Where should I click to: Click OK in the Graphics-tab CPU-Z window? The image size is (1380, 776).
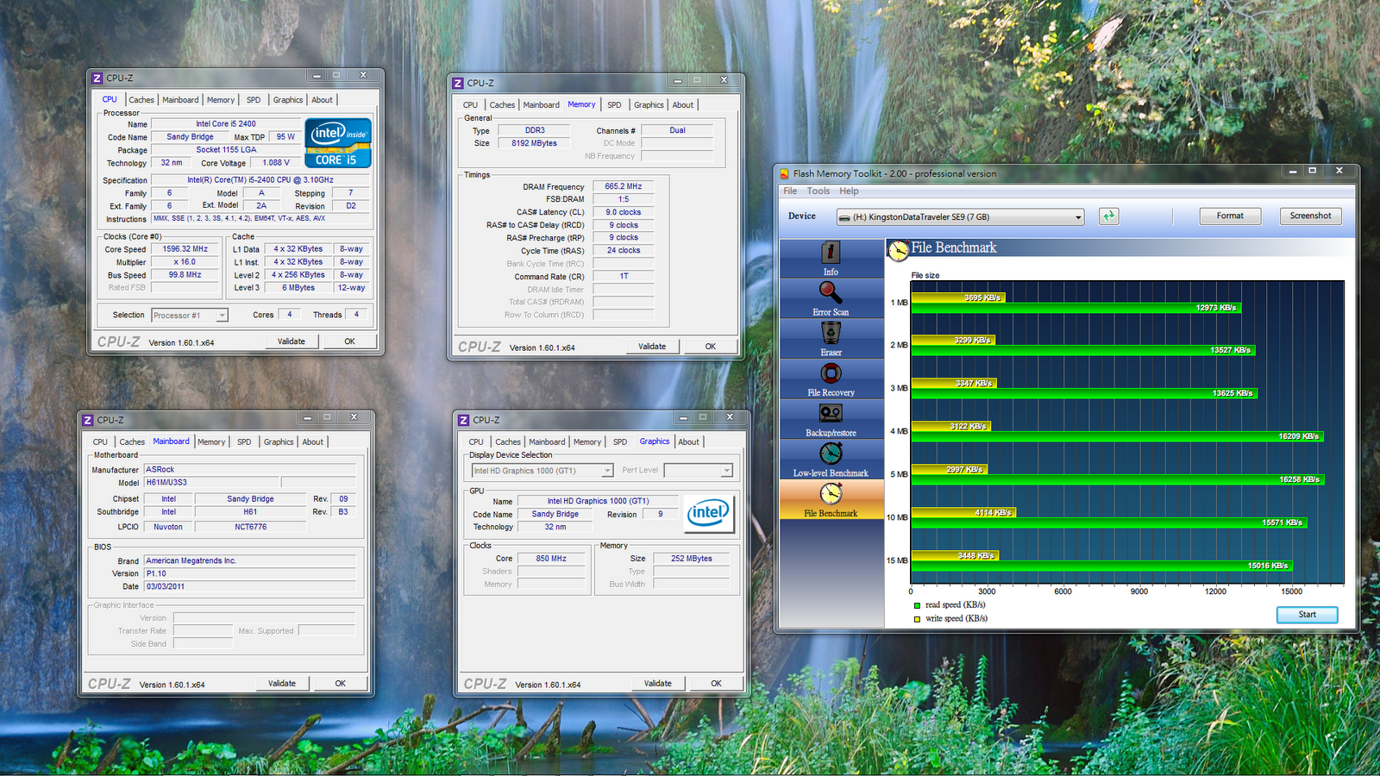point(716,684)
